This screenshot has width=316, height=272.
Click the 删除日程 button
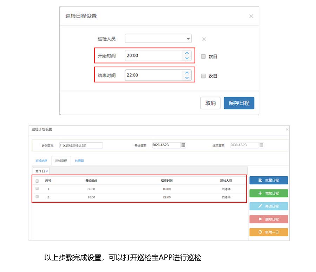[x=269, y=219]
